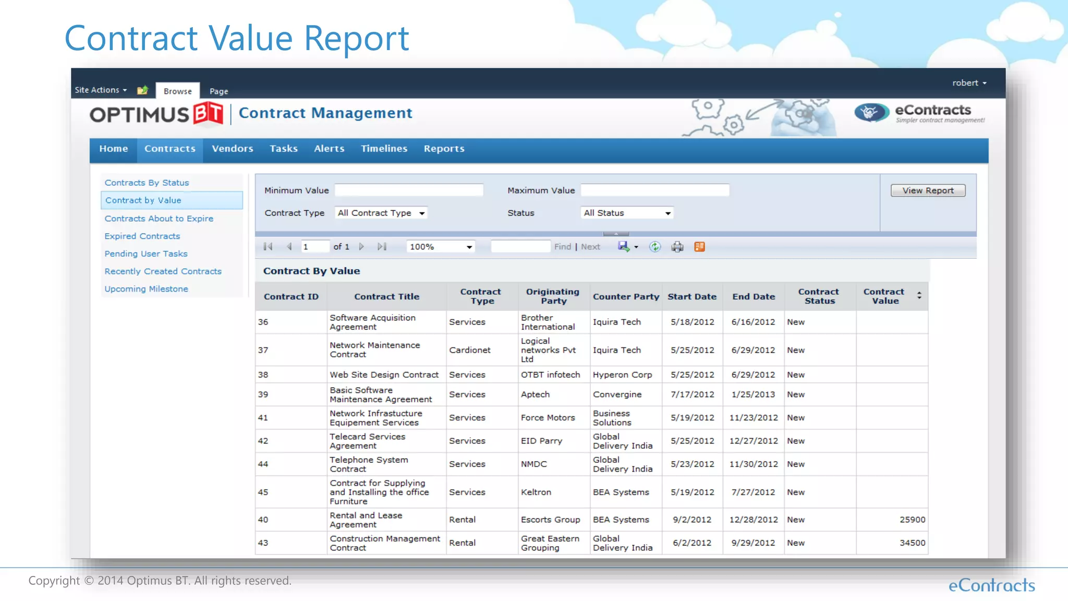Click the 1/25/2013 end date cell
1068x601 pixels.
pos(753,394)
